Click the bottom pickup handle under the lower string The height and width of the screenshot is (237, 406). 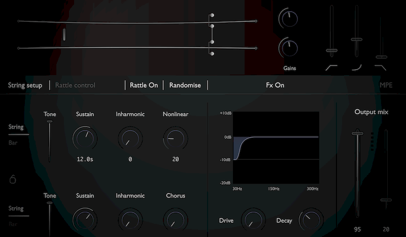click(x=212, y=54)
